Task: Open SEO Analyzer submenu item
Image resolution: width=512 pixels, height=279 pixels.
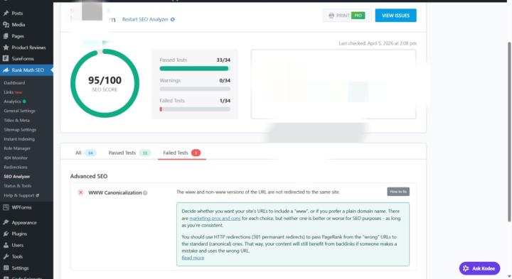Action: tap(16, 177)
